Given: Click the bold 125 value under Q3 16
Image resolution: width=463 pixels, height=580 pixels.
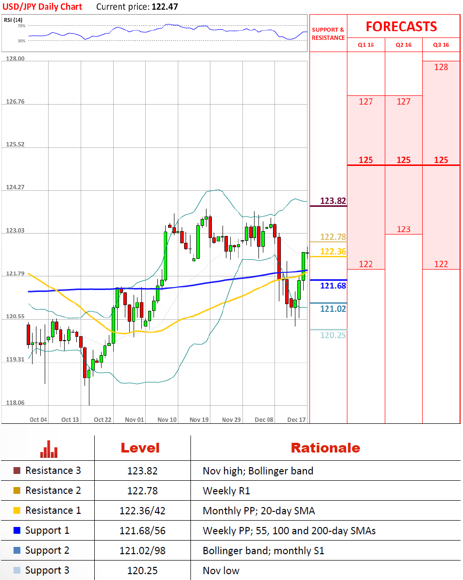Looking at the screenshot, I should (441, 160).
